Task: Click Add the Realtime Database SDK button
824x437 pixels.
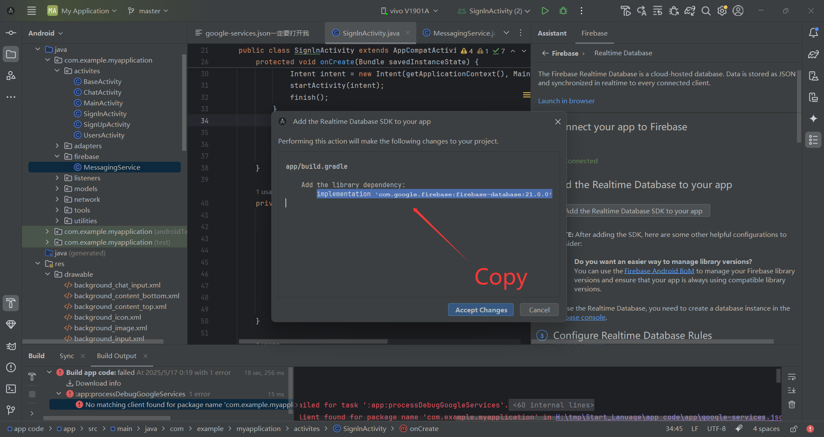Action: pos(637,211)
